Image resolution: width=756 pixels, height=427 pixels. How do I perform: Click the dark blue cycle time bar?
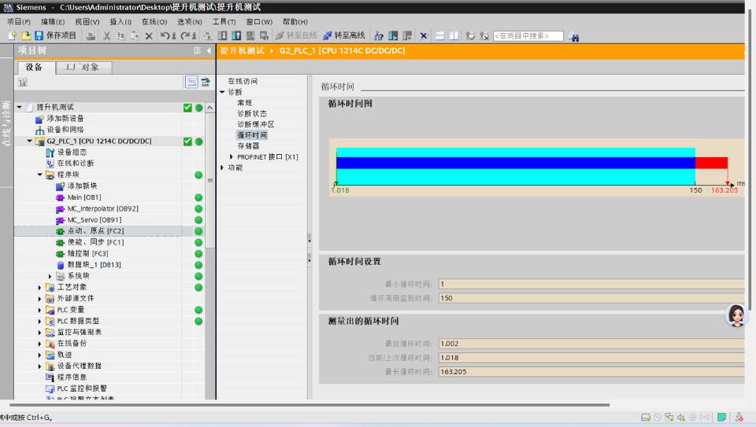point(515,163)
